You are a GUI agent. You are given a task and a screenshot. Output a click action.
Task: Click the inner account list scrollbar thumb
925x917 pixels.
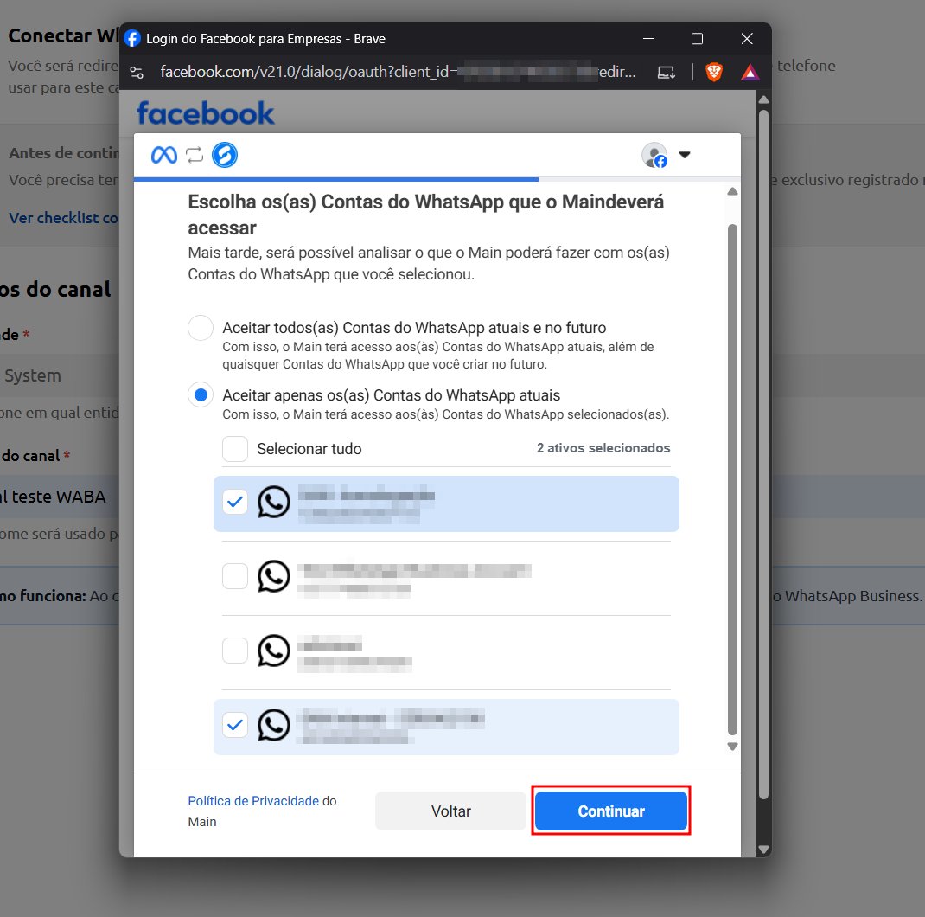733,479
